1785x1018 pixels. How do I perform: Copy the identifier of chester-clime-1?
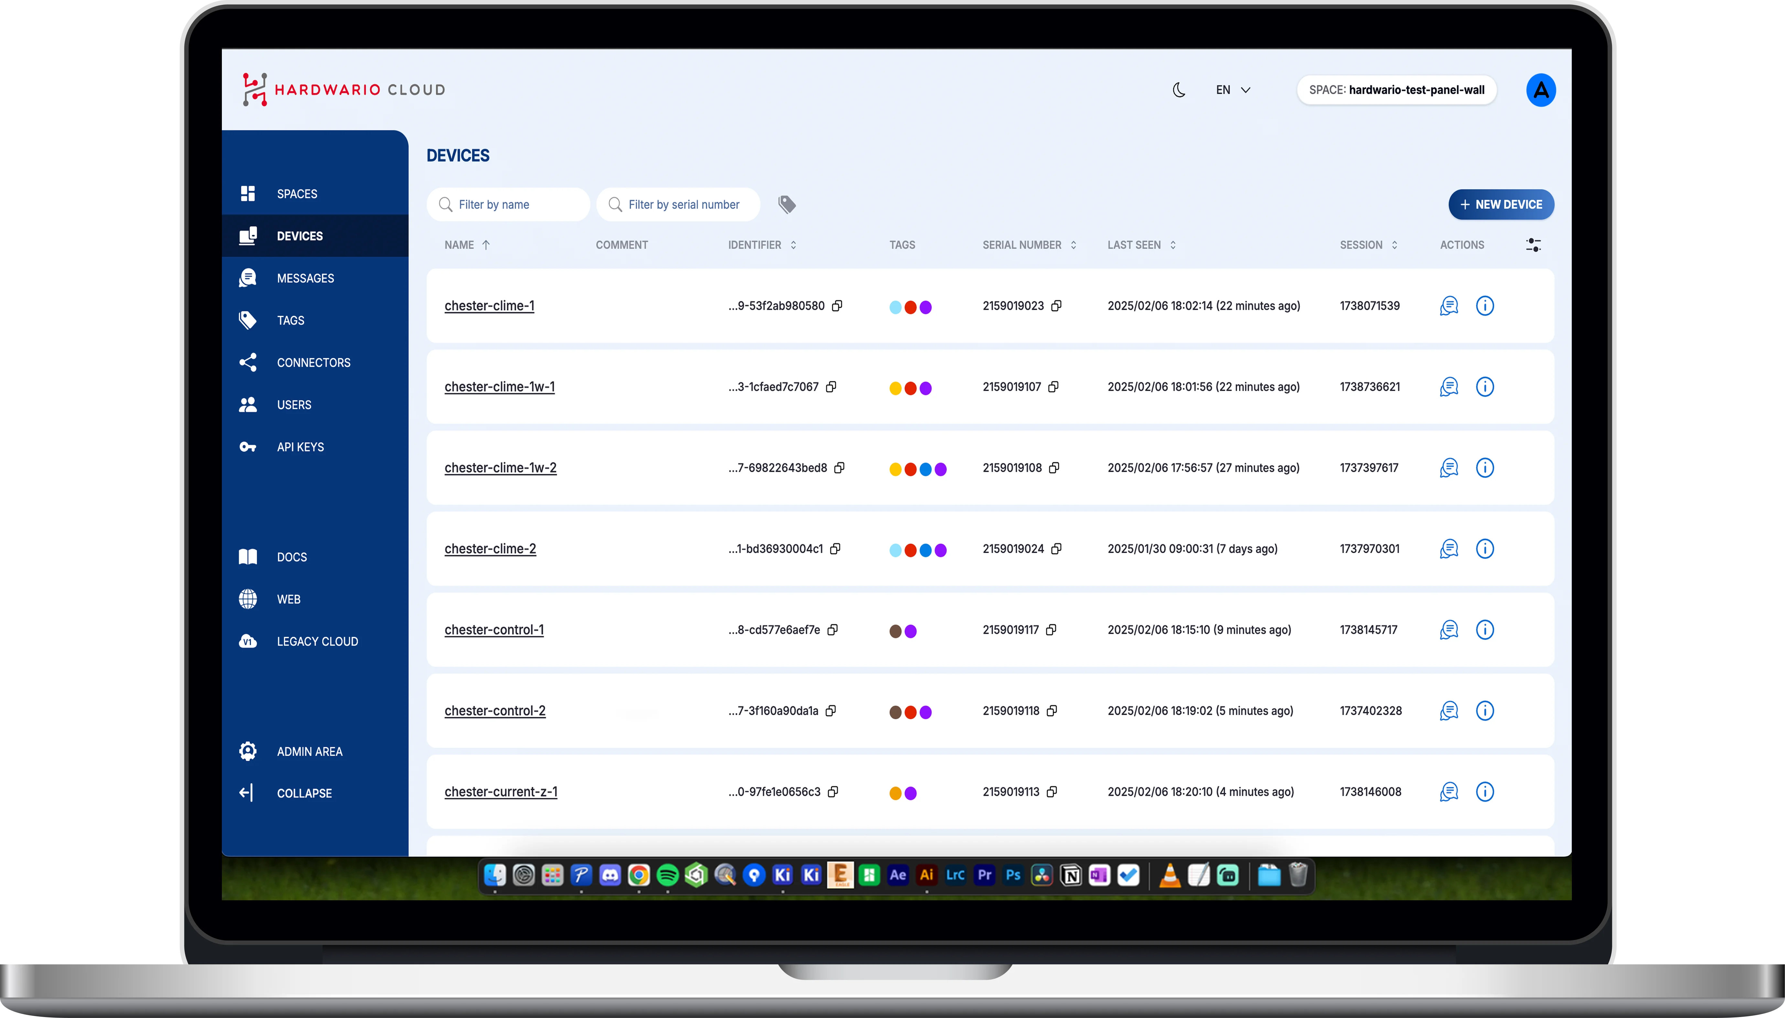(837, 306)
